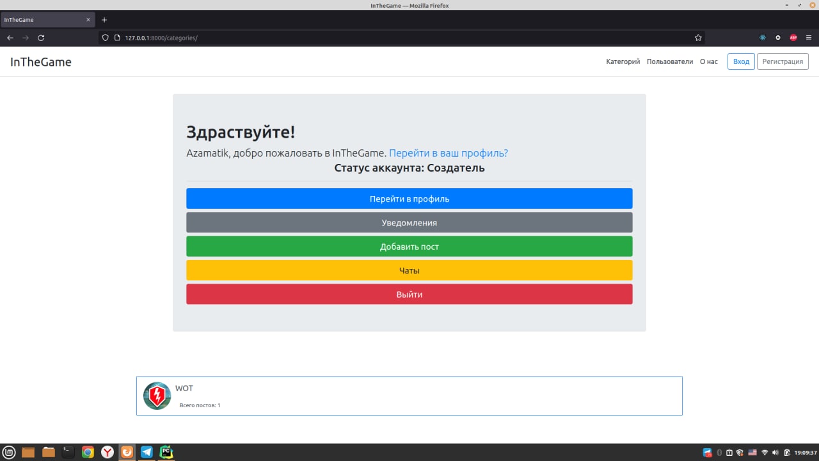Reload the page with the refresh icon
The width and height of the screenshot is (819, 461).
tap(41, 38)
